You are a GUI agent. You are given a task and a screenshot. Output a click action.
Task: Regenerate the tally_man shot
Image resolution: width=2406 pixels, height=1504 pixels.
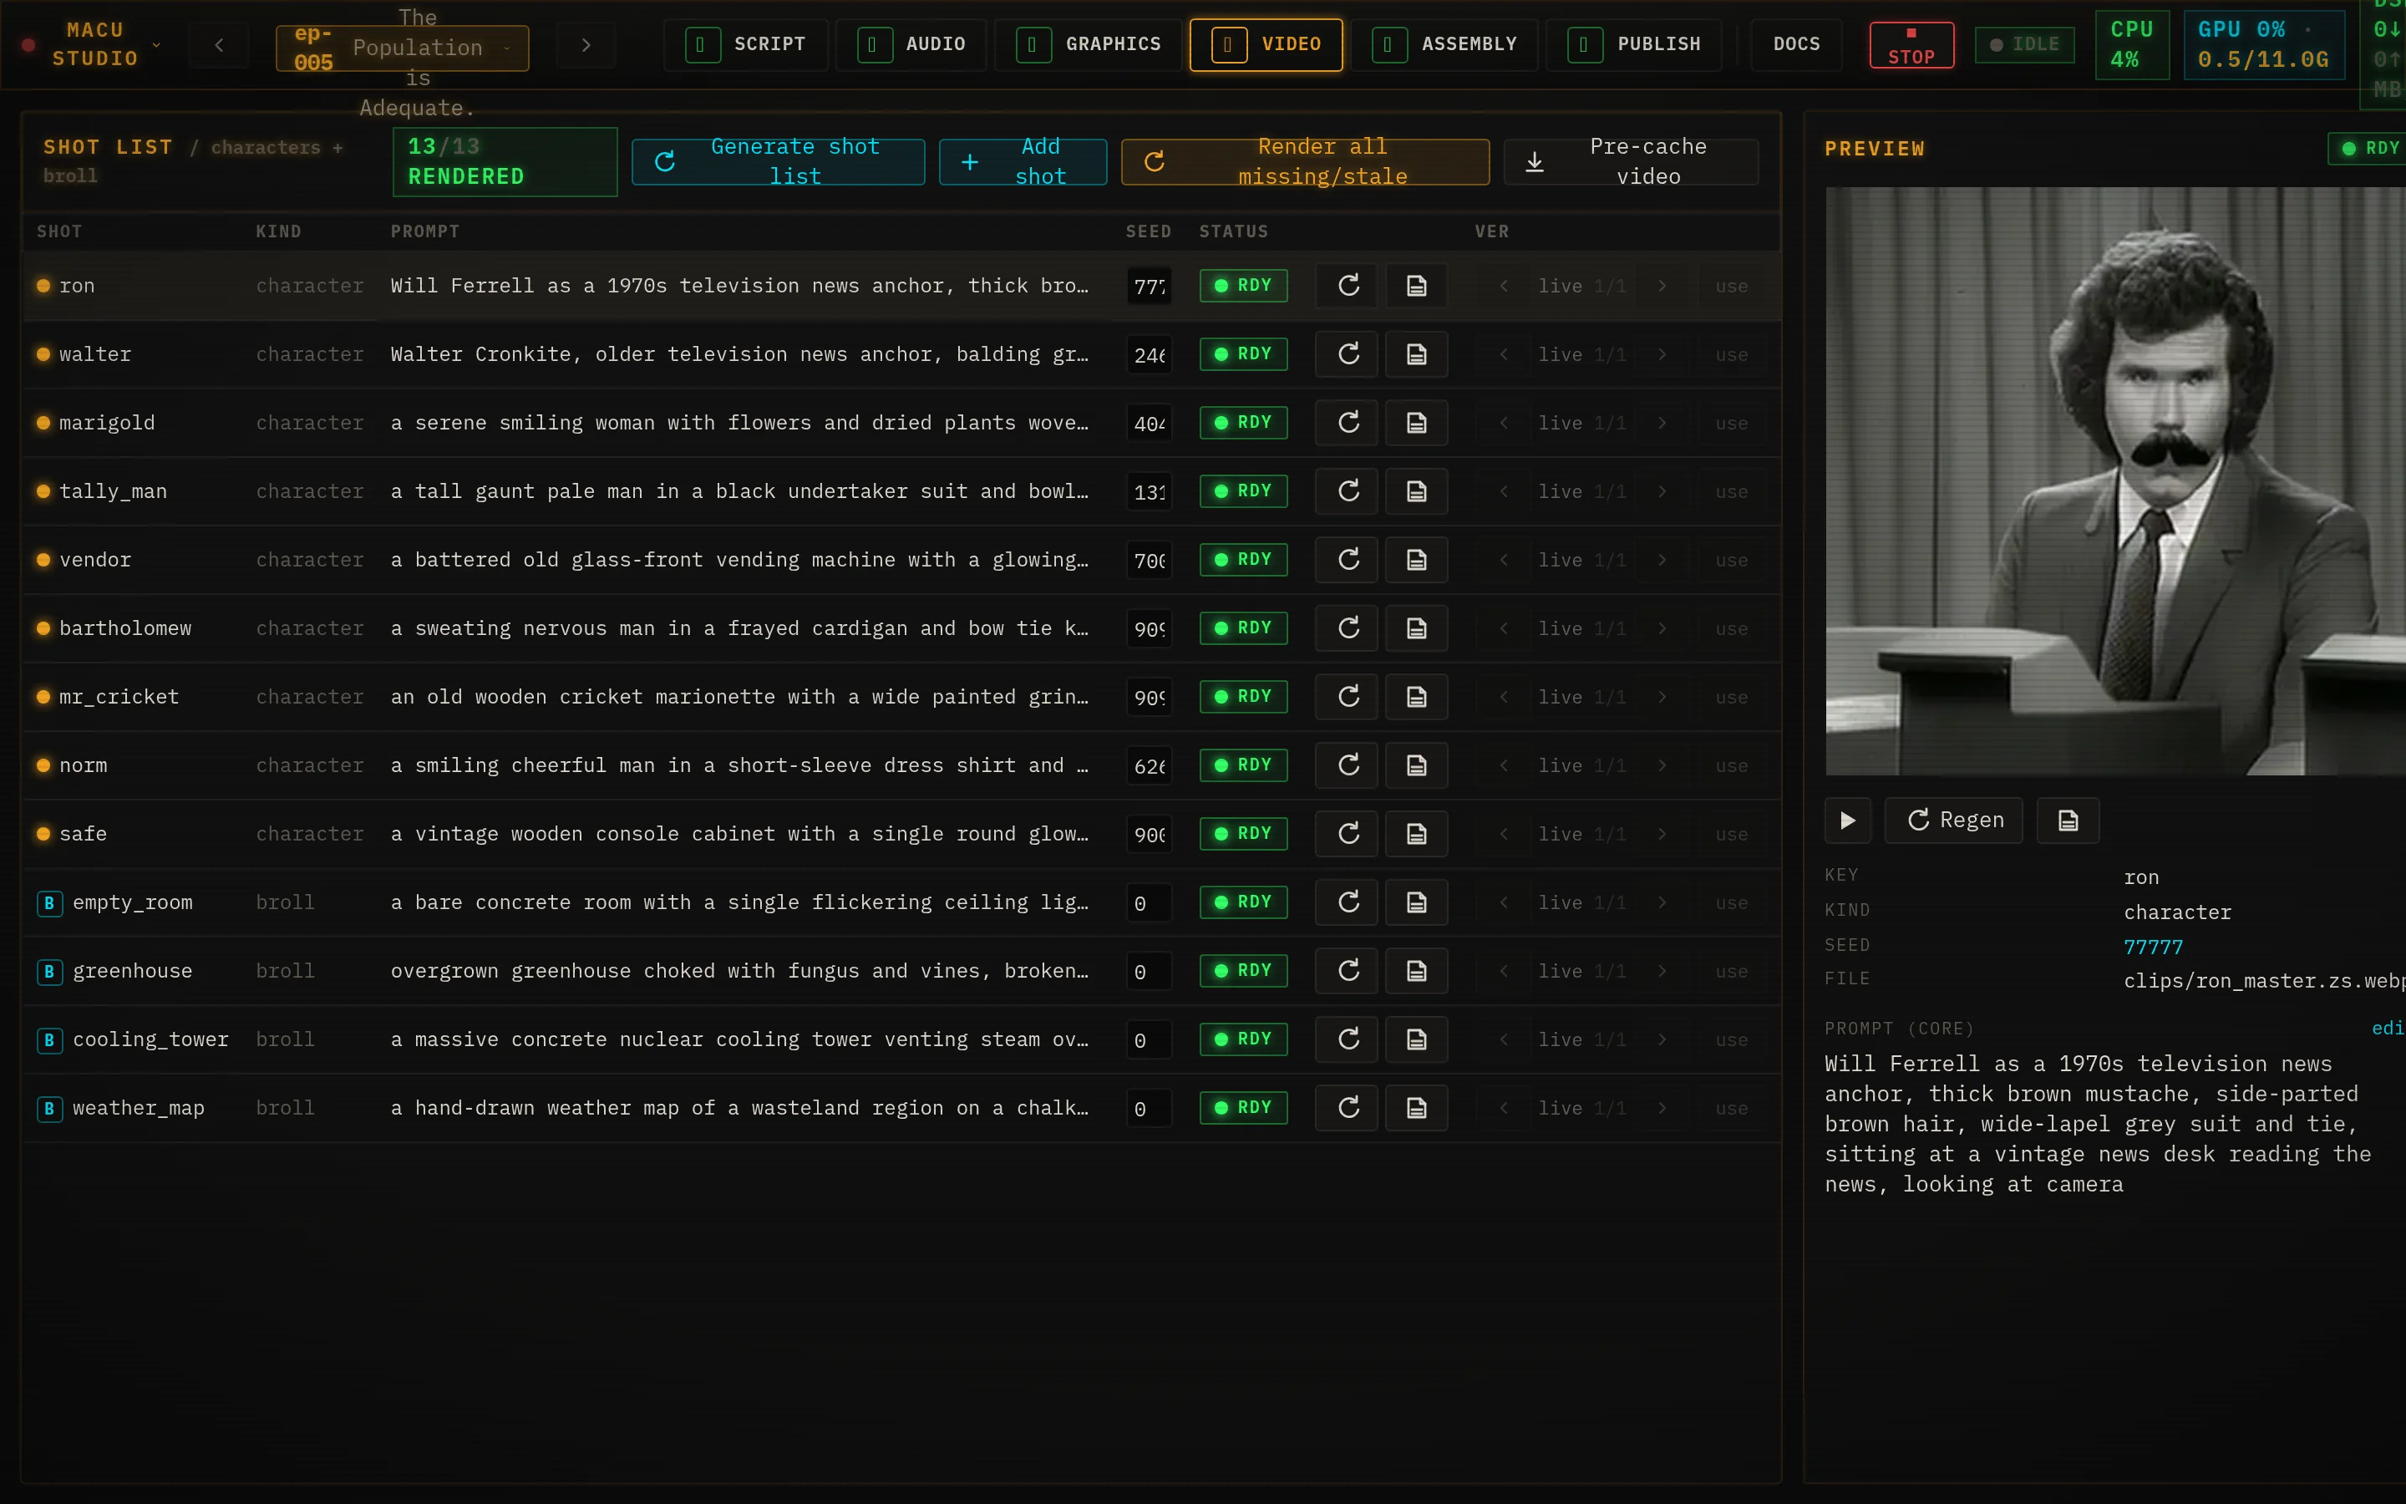point(1348,491)
